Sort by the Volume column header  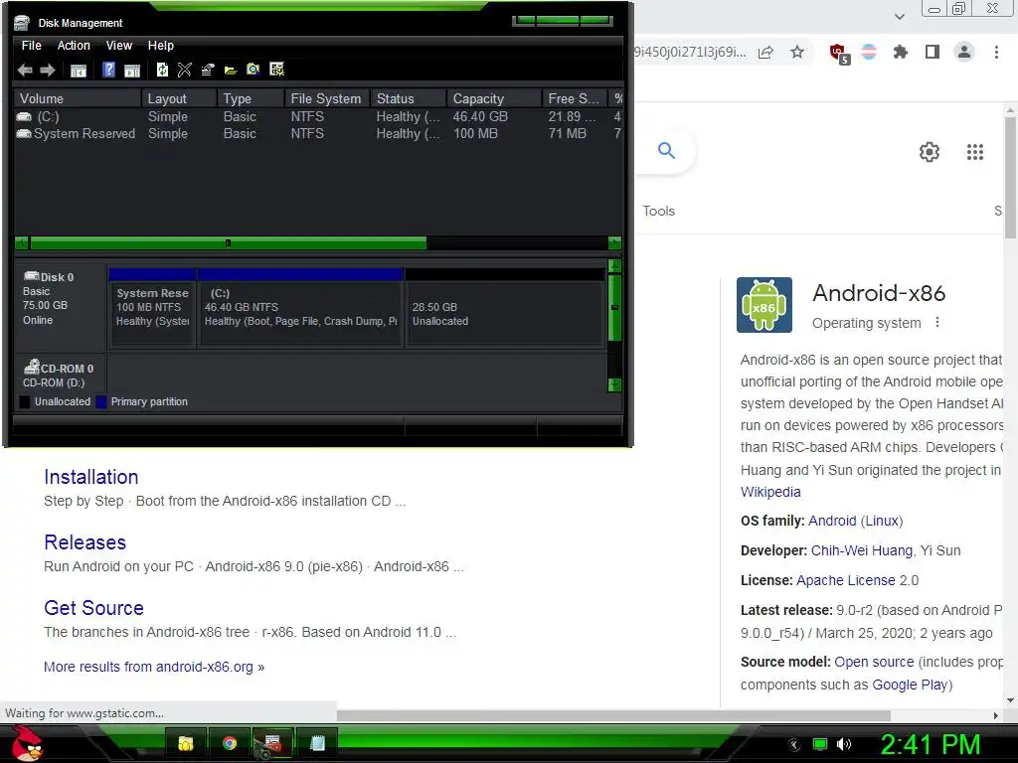pos(78,98)
